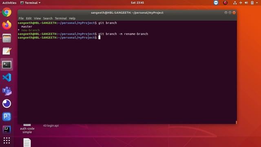Image resolution: width=261 pixels, height=147 pixels.
Task: Maximize the terminal window
Action: [230, 13]
